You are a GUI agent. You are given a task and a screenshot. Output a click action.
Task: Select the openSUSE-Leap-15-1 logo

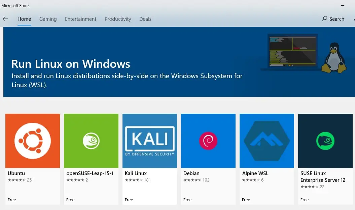tap(91, 141)
